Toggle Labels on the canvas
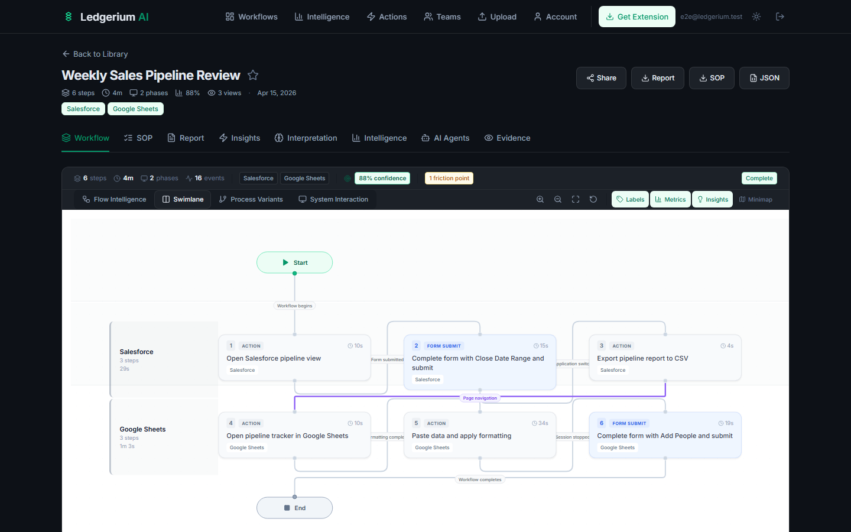This screenshot has width=851, height=532. pos(630,200)
